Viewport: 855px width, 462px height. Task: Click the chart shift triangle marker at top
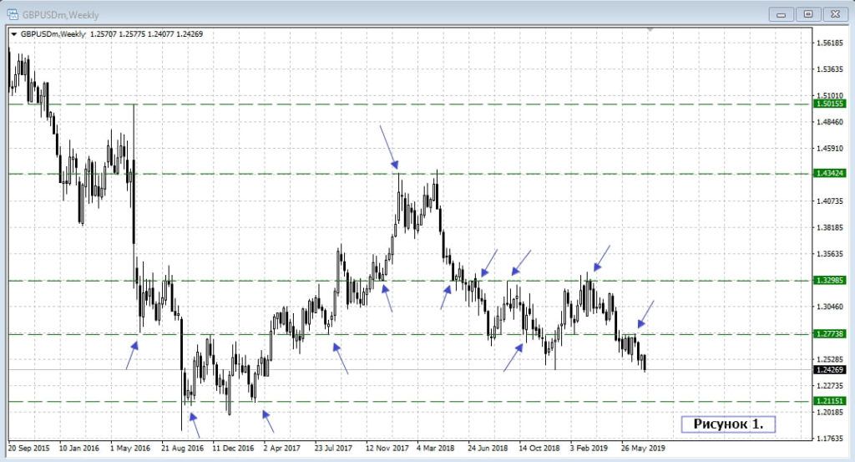[650, 29]
